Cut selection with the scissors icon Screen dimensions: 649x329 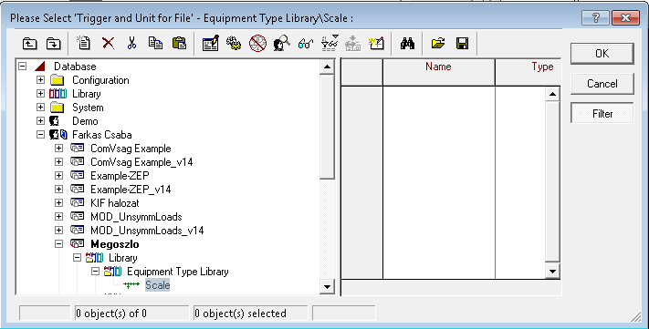pos(131,43)
